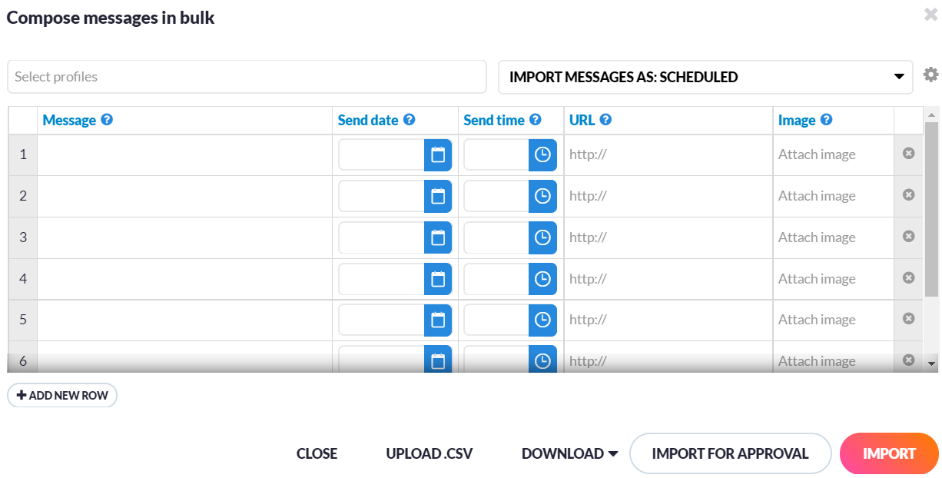Click the Message column header
The width and height of the screenshot is (942, 478).
(x=69, y=121)
